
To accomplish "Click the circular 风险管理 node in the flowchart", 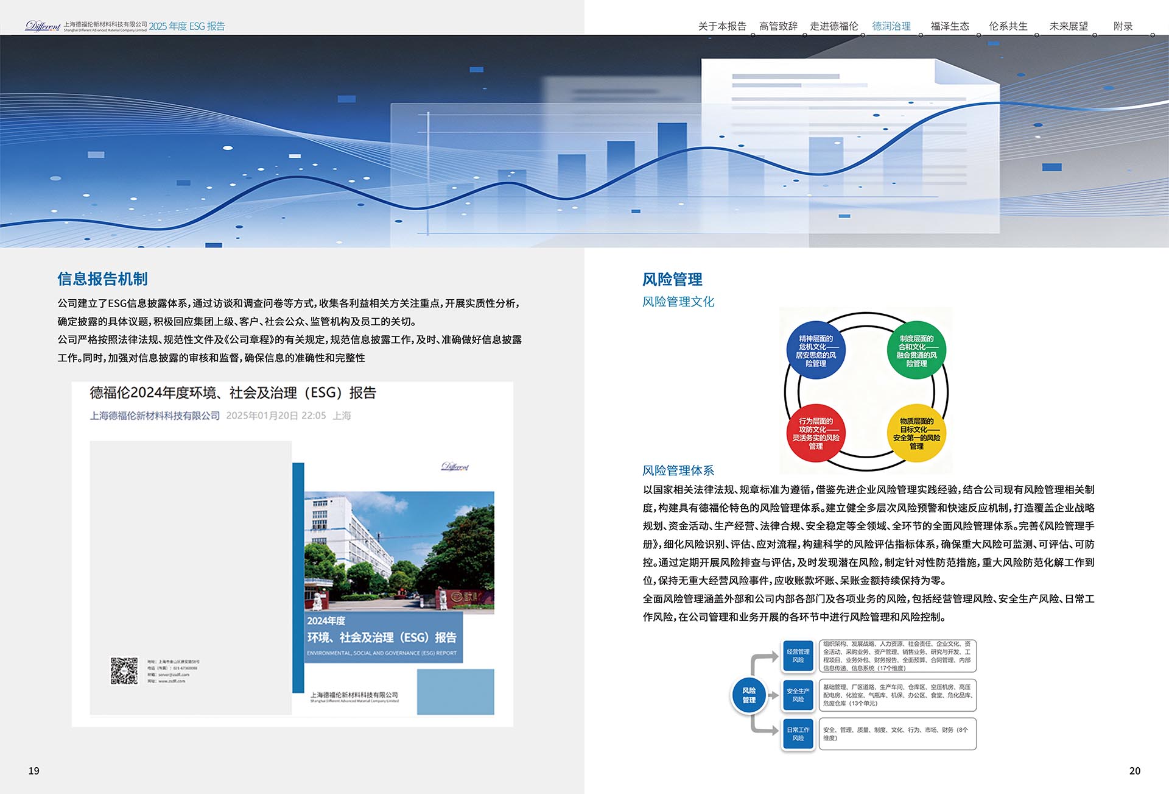I will 748,695.
